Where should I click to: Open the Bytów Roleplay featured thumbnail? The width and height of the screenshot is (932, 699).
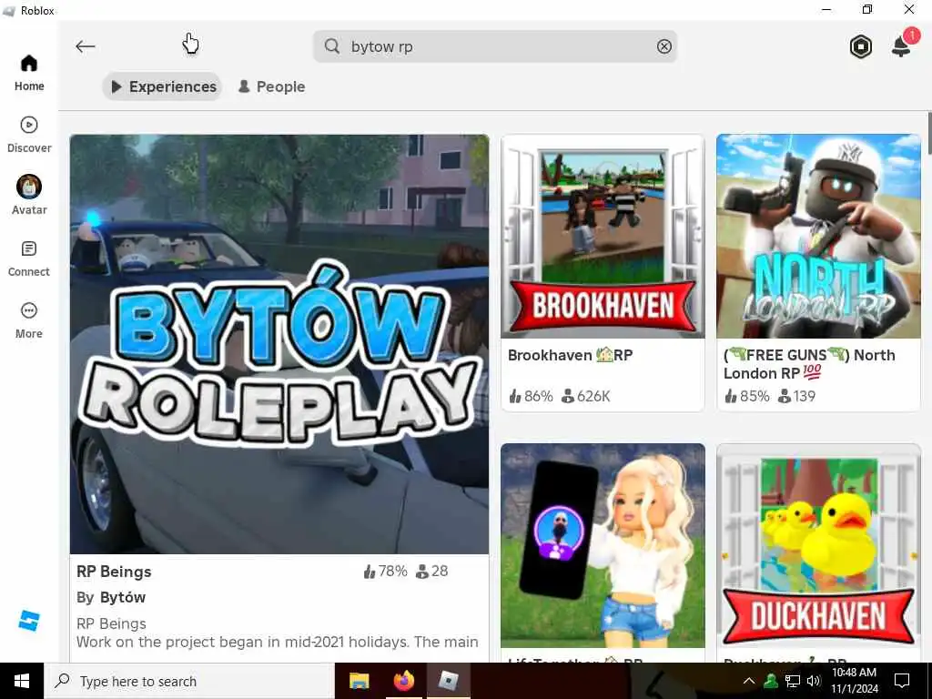point(279,344)
